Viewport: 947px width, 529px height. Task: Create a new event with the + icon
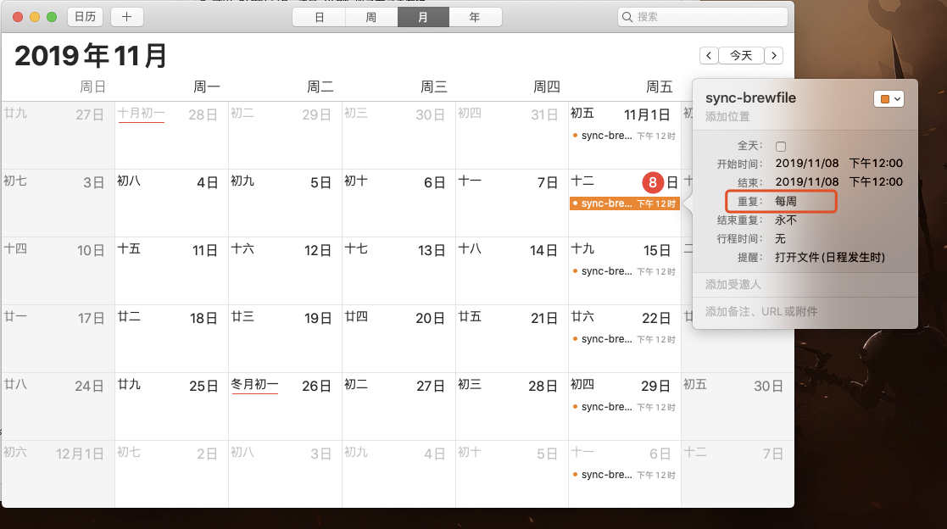[x=126, y=15]
